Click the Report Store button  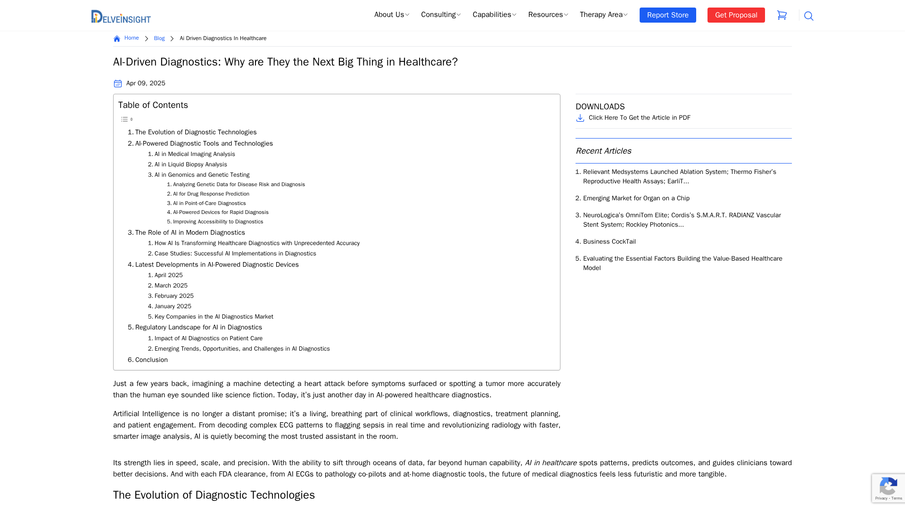(667, 15)
